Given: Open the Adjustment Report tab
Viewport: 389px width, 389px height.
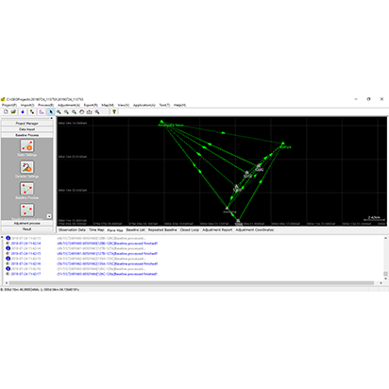Looking at the screenshot, I should click(217, 230).
